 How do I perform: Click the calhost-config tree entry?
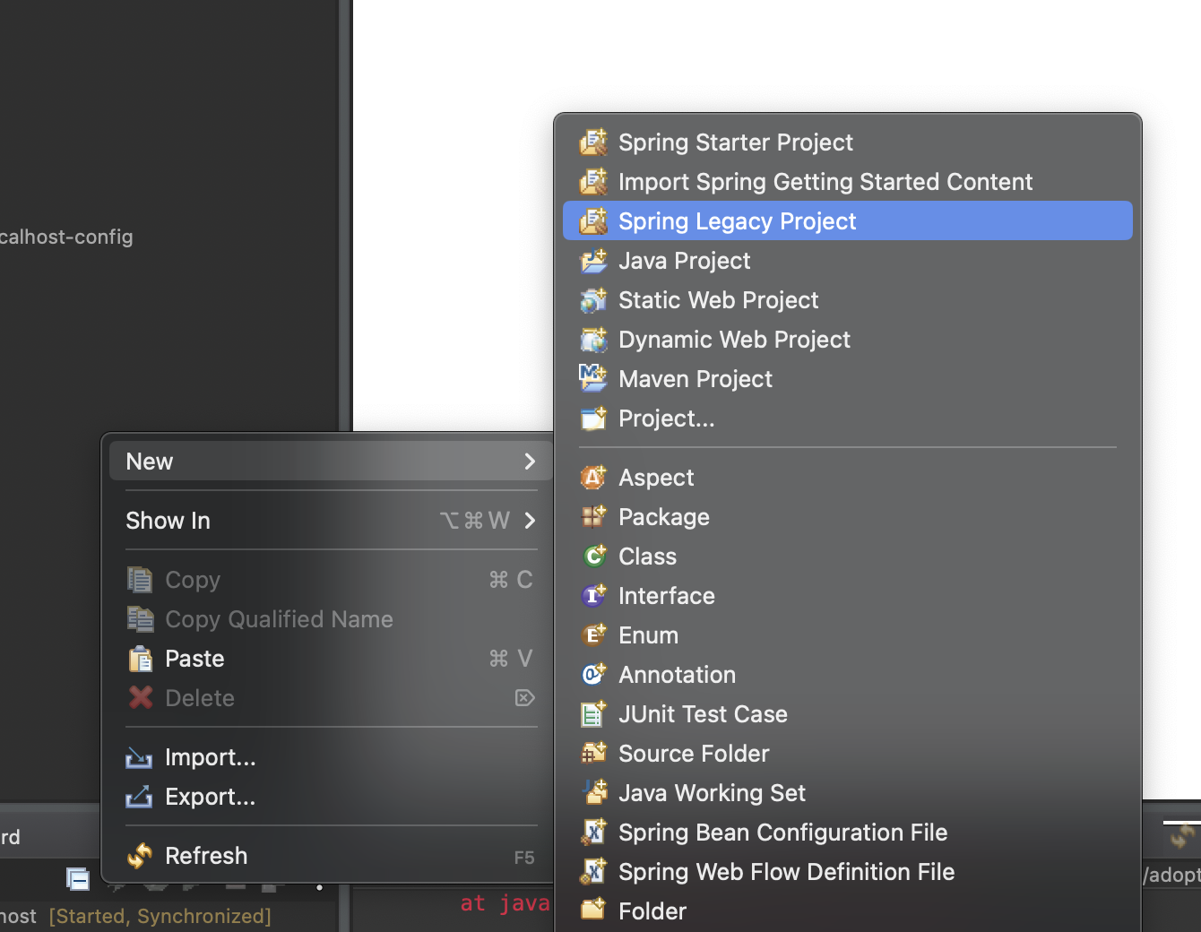[x=66, y=237]
